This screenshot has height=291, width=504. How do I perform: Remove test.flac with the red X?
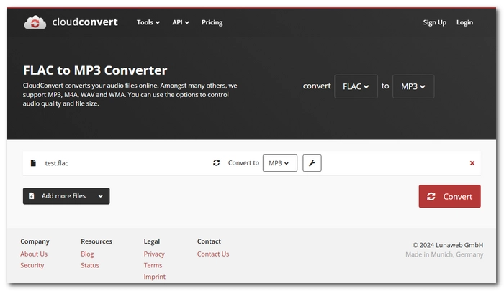click(472, 163)
